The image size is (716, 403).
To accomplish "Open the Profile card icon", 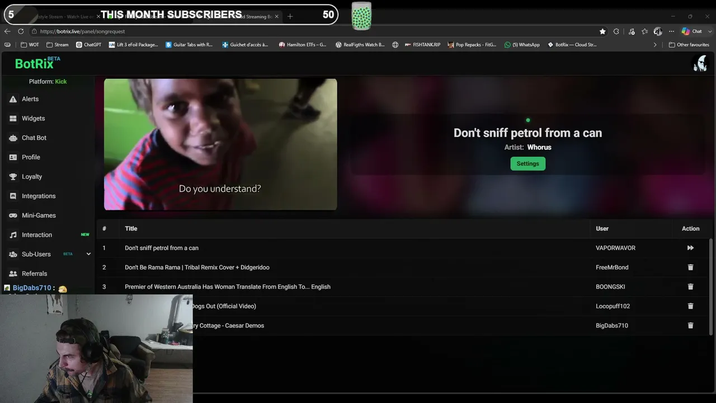I will (13, 157).
